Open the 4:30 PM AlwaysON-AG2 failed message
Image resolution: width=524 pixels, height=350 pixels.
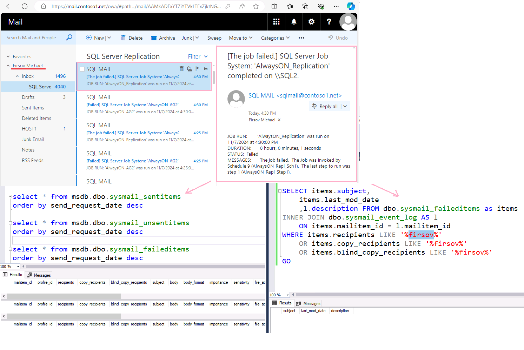click(x=145, y=105)
